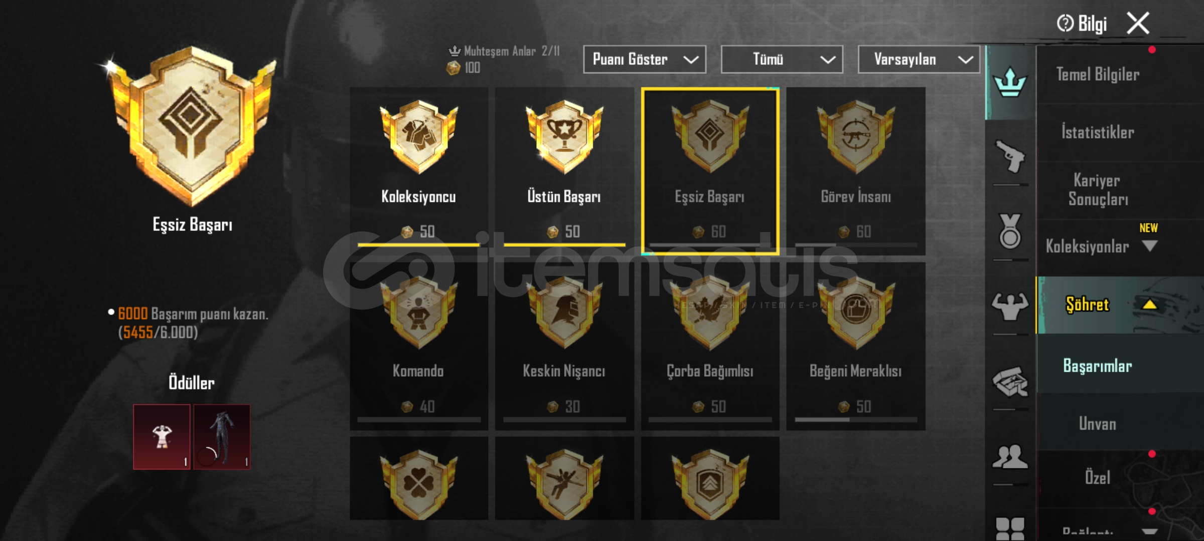Open the Beğeni Meraklısı achievement card

tap(855, 346)
